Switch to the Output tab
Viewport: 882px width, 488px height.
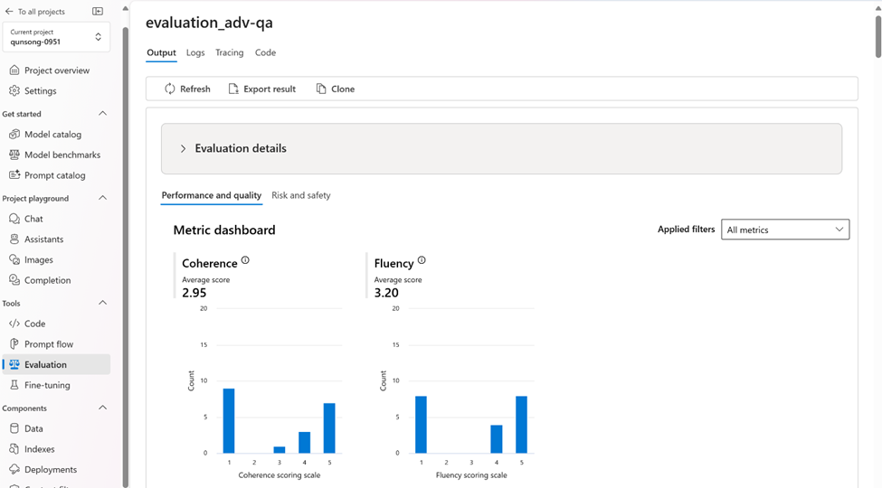click(x=161, y=52)
